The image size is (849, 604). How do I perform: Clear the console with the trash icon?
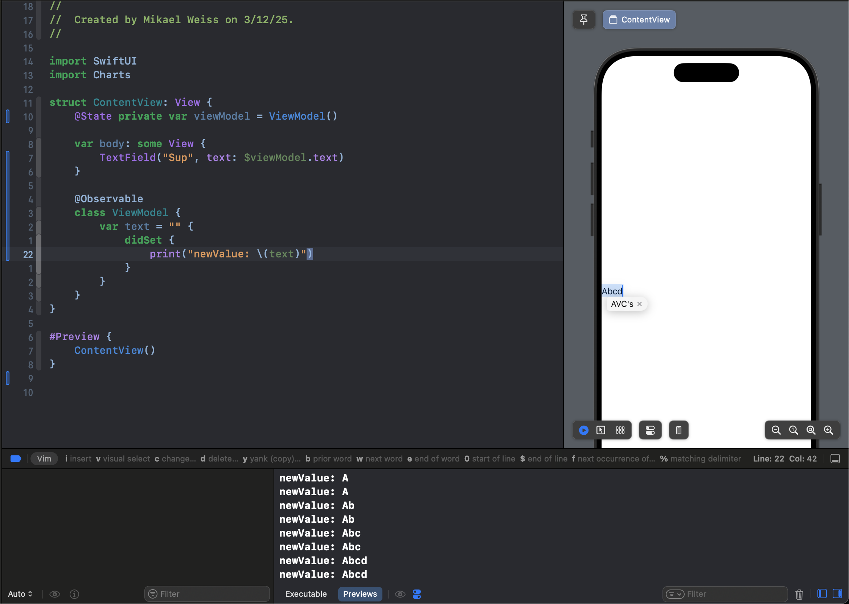(x=799, y=594)
